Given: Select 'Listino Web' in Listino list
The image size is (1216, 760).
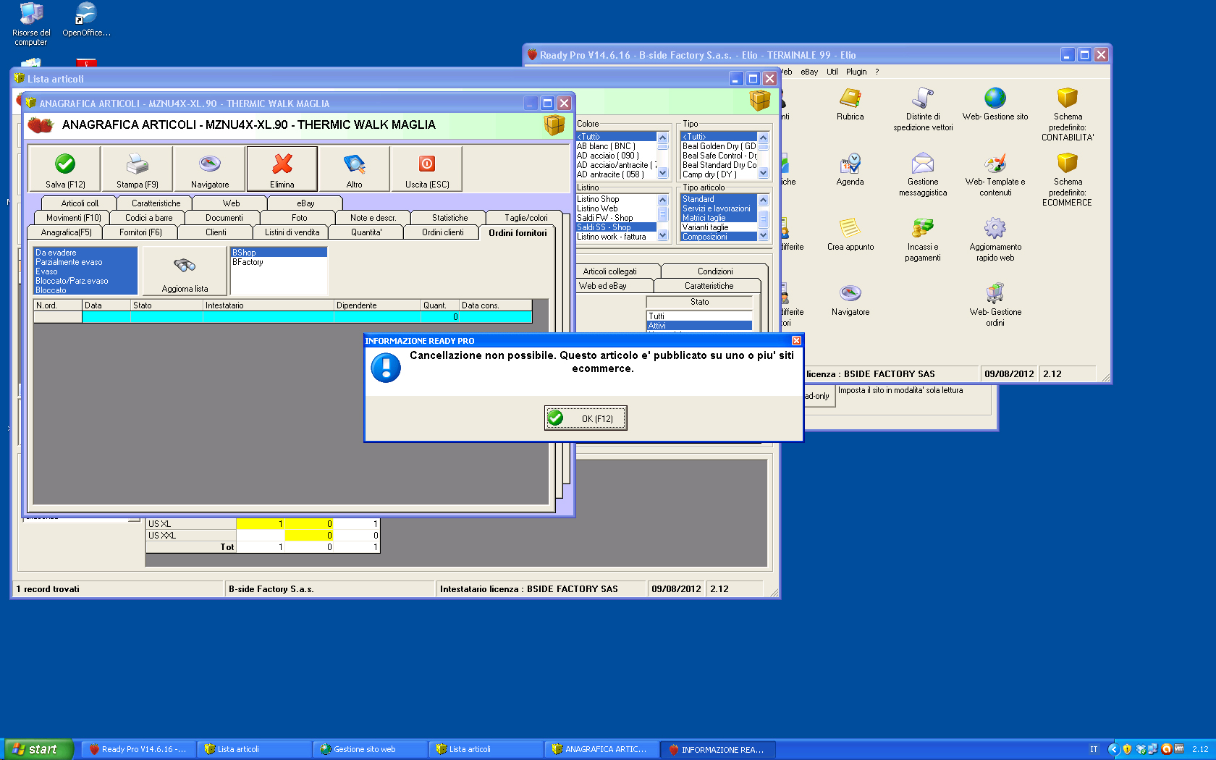Looking at the screenshot, I should [616, 208].
